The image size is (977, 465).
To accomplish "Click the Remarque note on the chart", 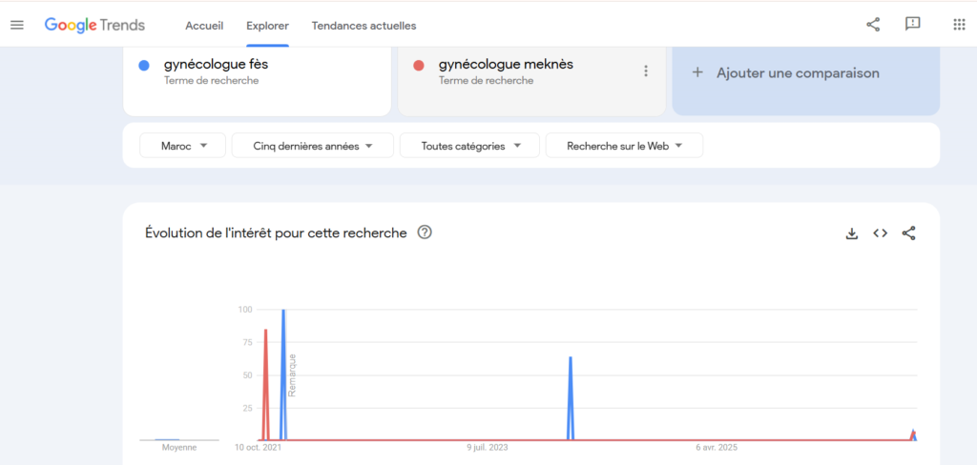I will 292,374.
